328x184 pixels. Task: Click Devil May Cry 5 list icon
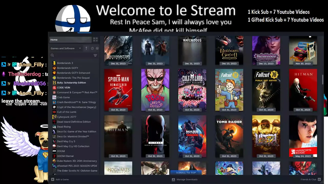coord(54,142)
